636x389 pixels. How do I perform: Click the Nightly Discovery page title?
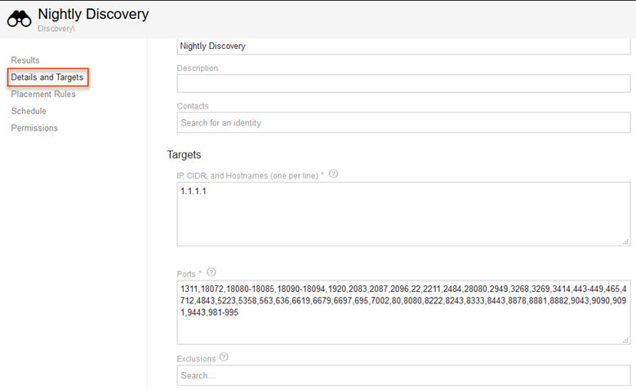(x=93, y=14)
